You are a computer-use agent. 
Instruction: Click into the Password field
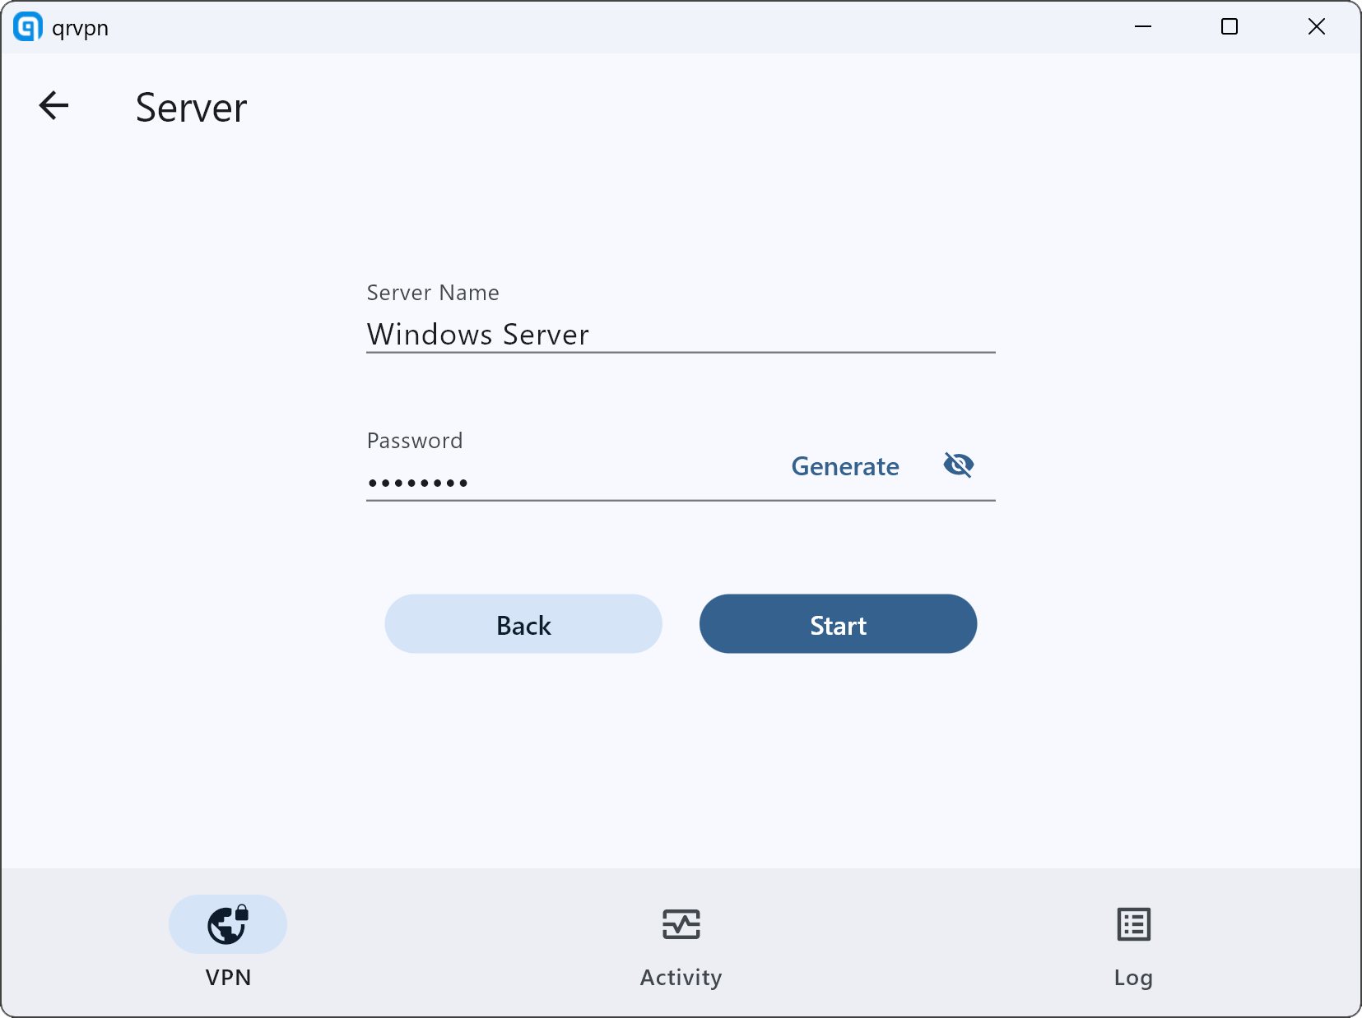coord(568,482)
